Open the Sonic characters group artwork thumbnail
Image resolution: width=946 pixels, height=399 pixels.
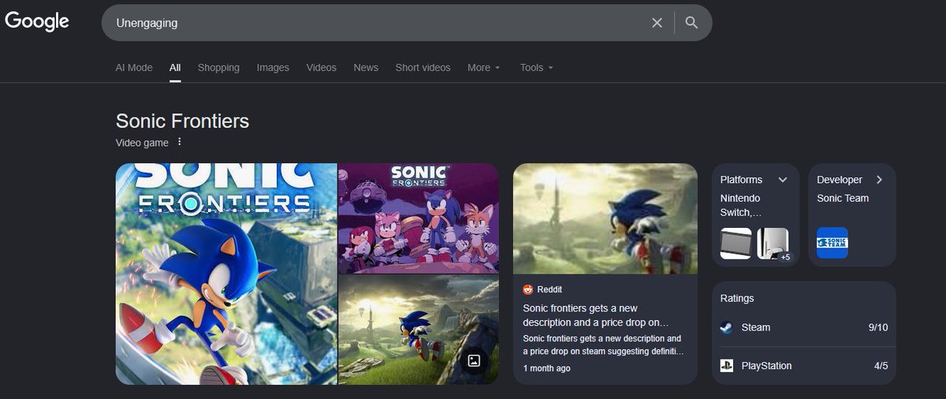[419, 218]
